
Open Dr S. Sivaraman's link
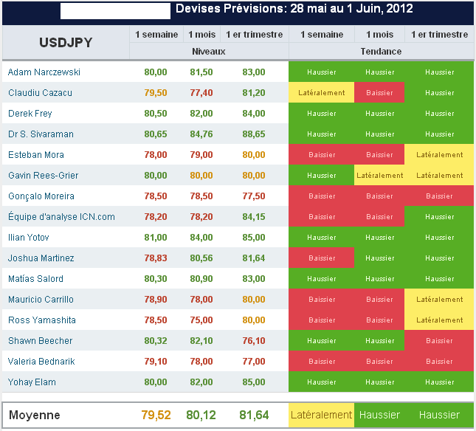click(41, 134)
